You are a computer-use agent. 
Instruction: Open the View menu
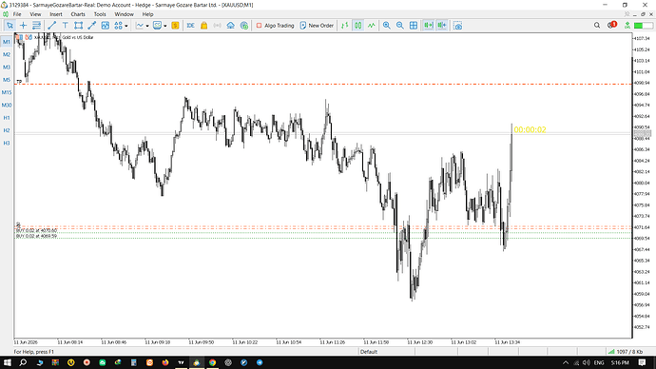pyautogui.click(x=35, y=14)
